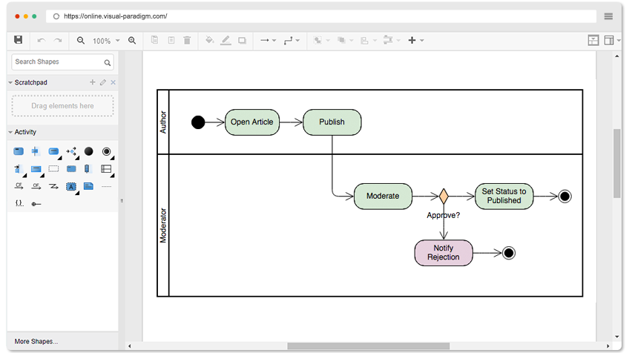The width and height of the screenshot is (629, 353).
Task: Open the browser hamburger menu
Action: [x=608, y=16]
